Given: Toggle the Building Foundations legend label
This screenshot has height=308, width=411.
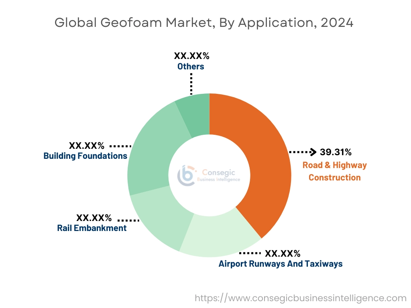Looking at the screenshot, I should pyautogui.click(x=85, y=156).
